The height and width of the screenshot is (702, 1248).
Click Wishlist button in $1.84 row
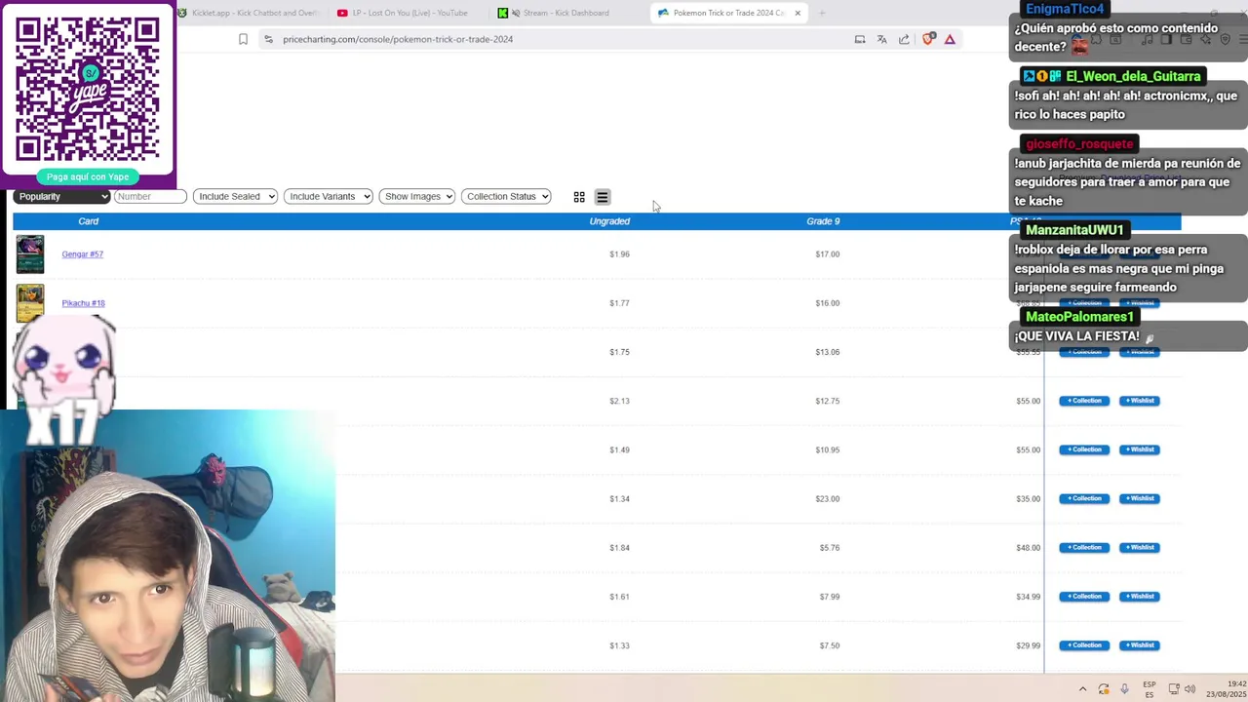click(1139, 547)
